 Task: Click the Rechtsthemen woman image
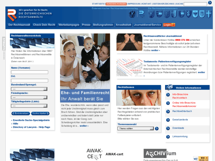pyautogui.click(x=139, y=98)
